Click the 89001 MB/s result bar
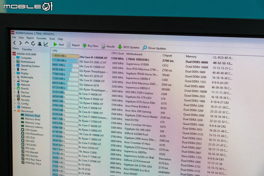 (65, 65)
